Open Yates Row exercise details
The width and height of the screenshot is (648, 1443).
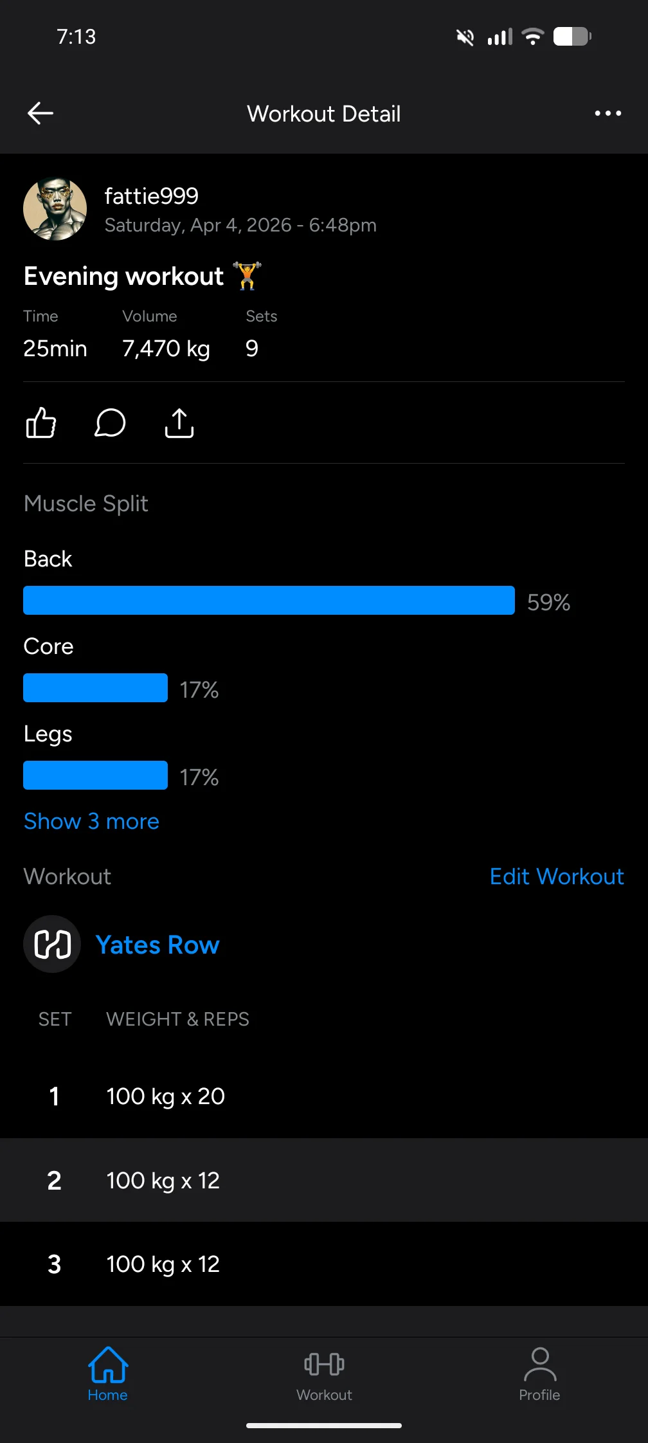click(157, 945)
